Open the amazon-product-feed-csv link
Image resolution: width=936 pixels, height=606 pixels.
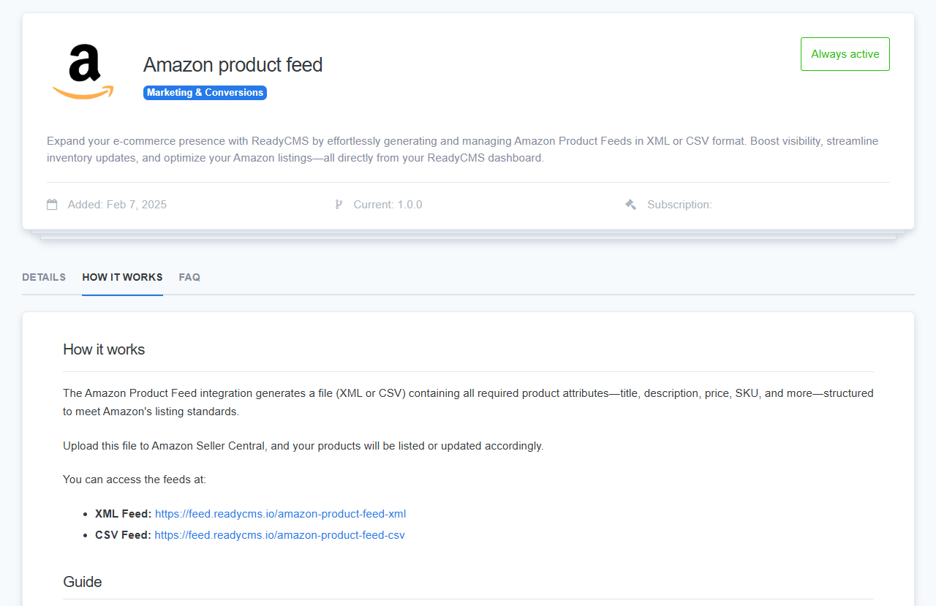[279, 535]
